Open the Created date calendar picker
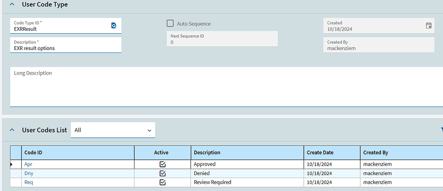The width and height of the screenshot is (443, 191). pos(429,25)
